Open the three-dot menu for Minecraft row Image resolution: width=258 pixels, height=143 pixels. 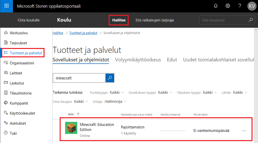244,131
